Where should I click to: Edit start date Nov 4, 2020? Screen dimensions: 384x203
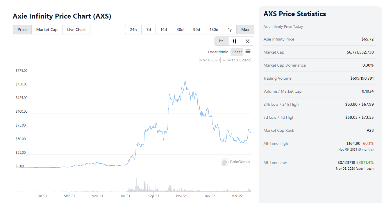tap(210, 60)
